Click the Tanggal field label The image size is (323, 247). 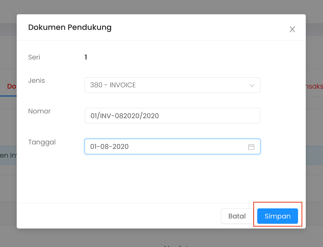coord(42,142)
